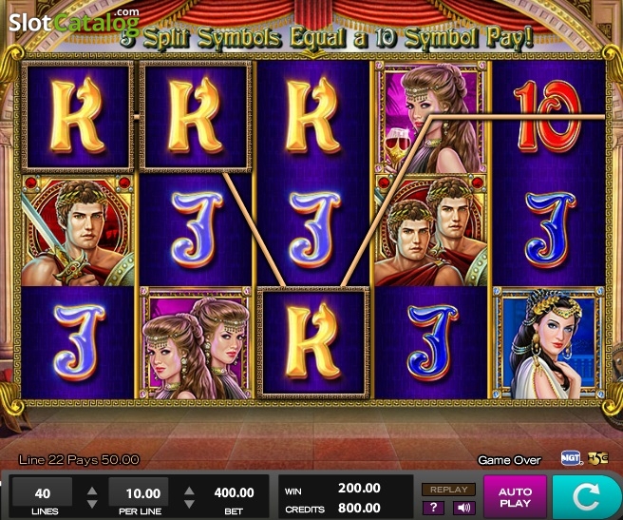Click the double woman split symbol
The image size is (623, 520).
(x=196, y=343)
